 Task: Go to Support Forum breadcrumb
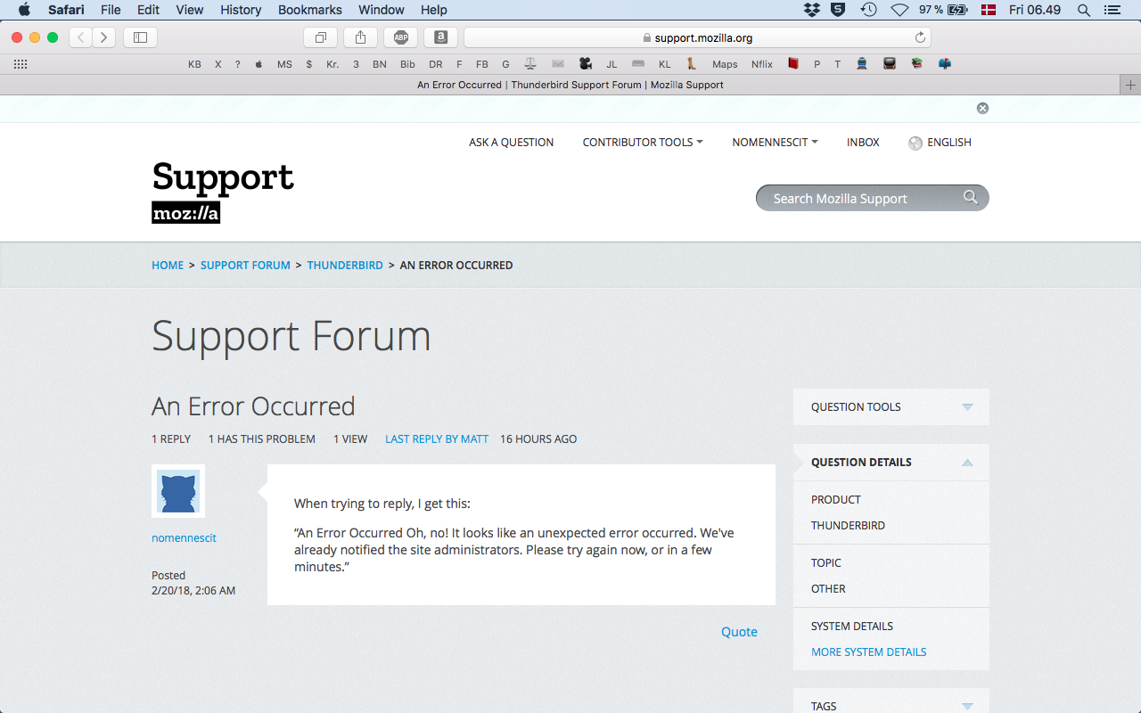(245, 265)
